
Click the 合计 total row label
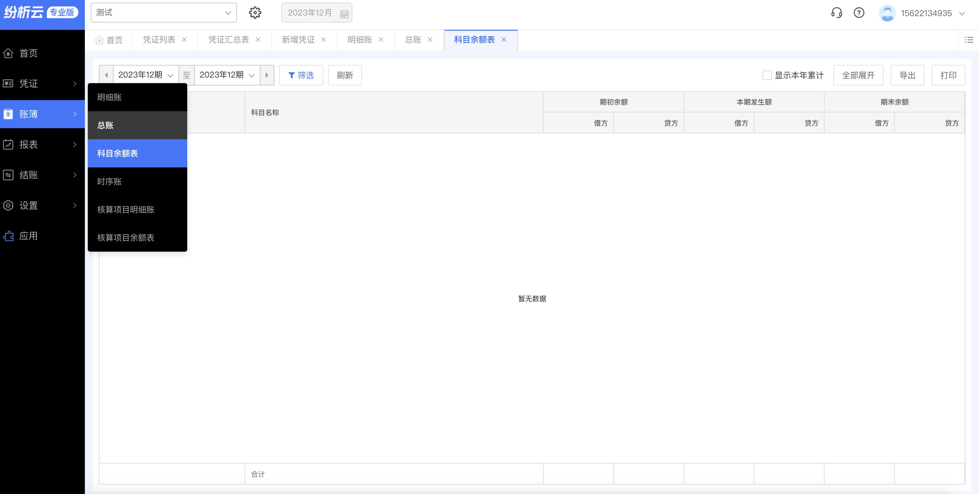[x=258, y=474]
